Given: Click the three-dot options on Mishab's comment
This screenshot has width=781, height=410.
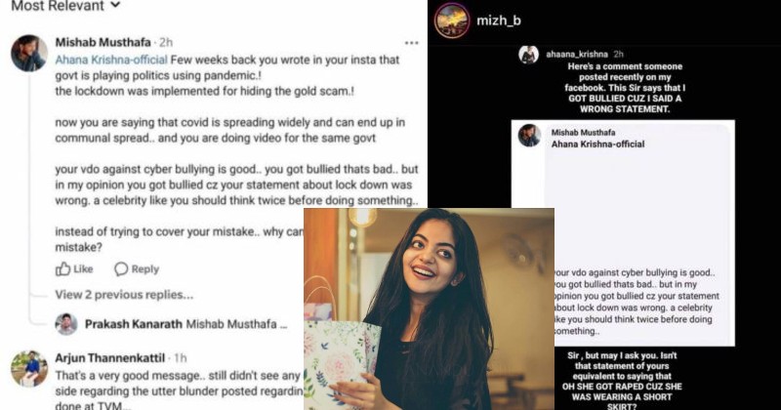Looking at the screenshot, I should (x=411, y=43).
